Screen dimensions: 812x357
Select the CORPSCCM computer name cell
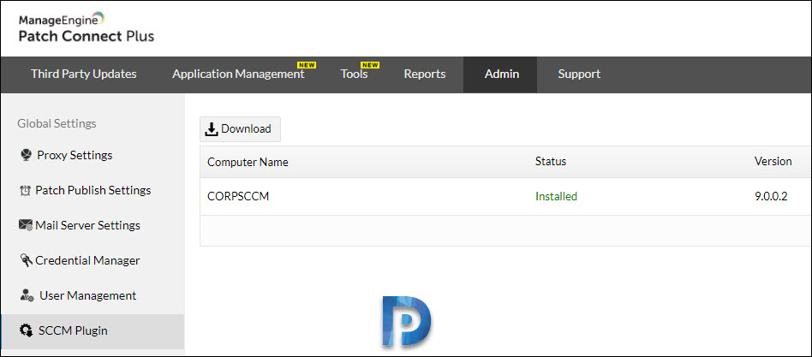(238, 197)
